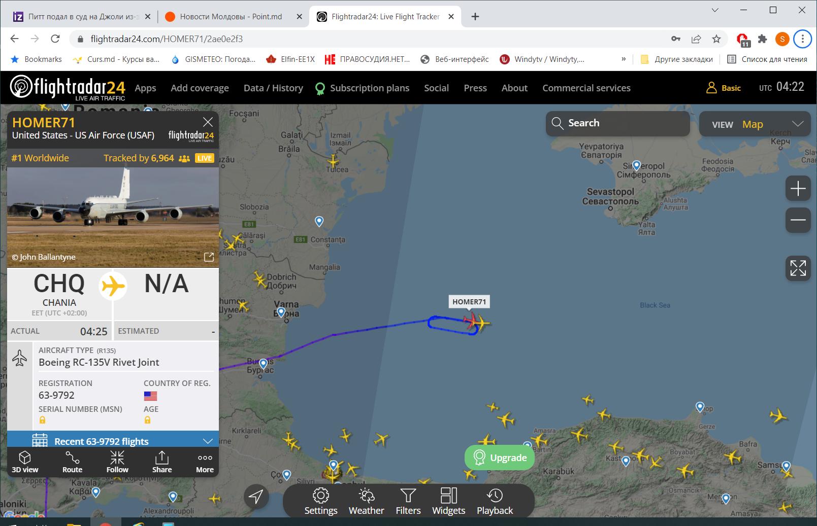The height and width of the screenshot is (526, 817).
Task: Click the Follow aircraft icon
Action: pos(117,462)
